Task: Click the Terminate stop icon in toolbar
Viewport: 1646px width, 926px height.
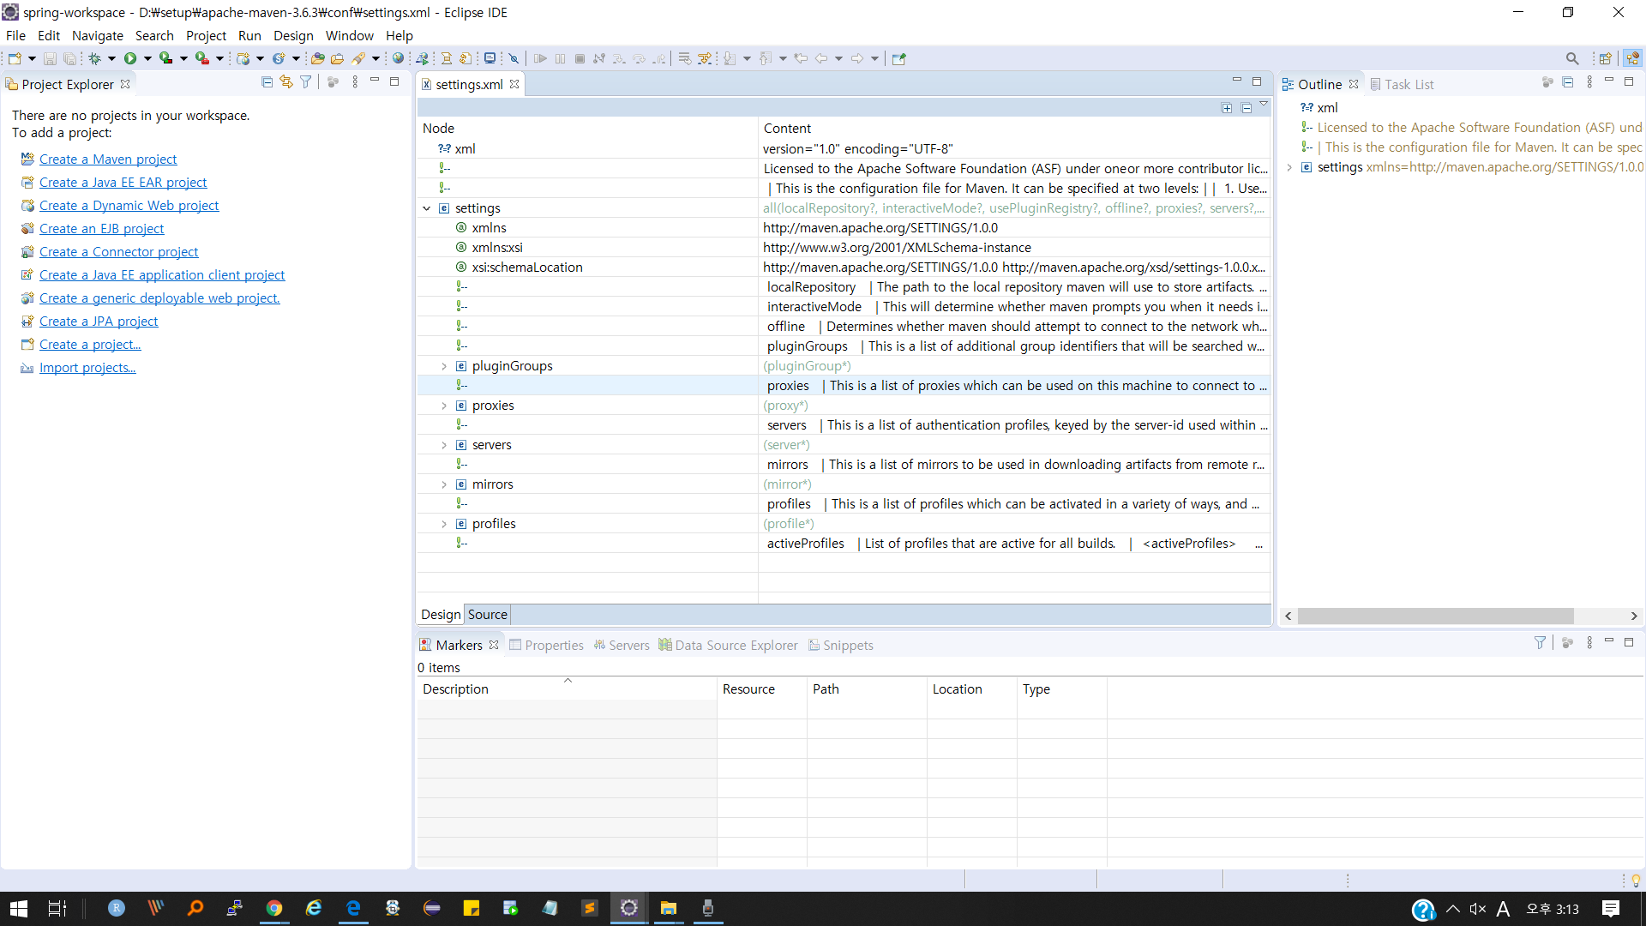Action: coord(580,58)
